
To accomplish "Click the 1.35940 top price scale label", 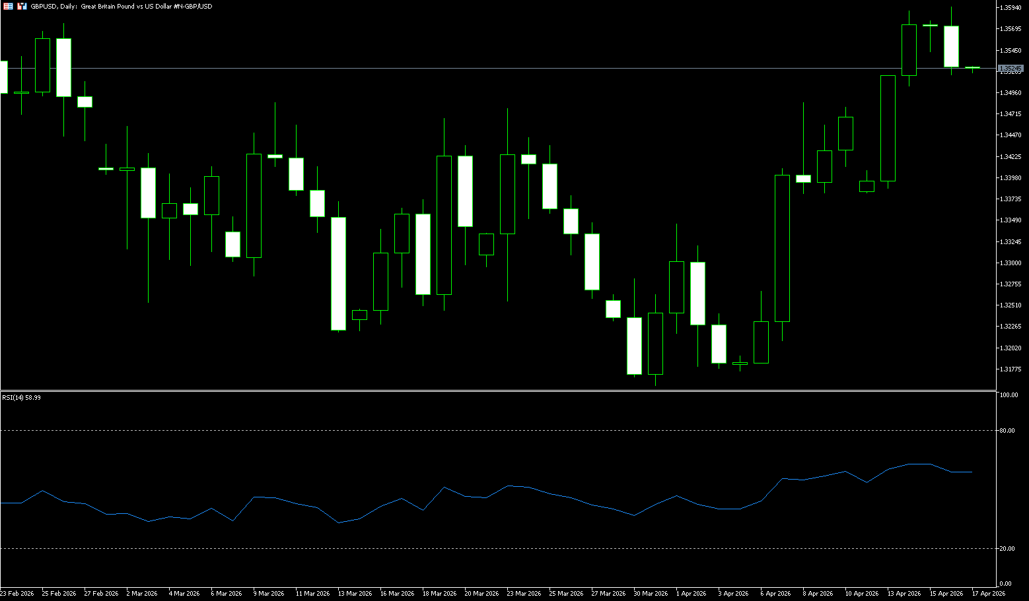I will (x=1011, y=8).
